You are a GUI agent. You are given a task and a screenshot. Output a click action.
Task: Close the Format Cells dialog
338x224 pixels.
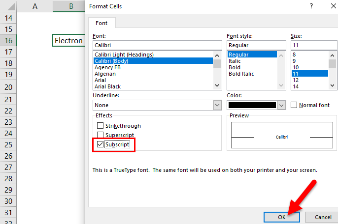pyautogui.click(x=329, y=6)
